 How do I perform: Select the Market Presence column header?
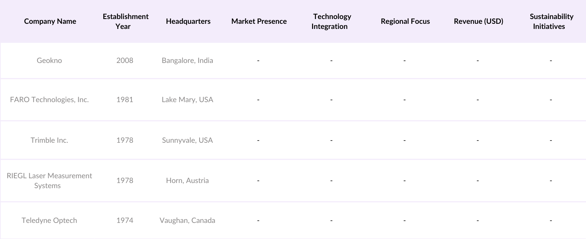coord(259,21)
